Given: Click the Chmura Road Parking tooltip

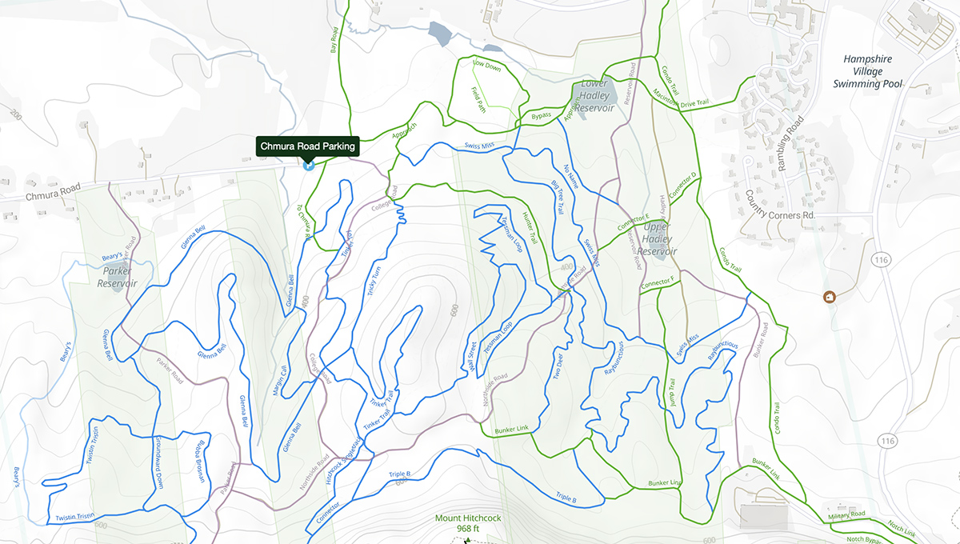Looking at the screenshot, I should [x=307, y=146].
